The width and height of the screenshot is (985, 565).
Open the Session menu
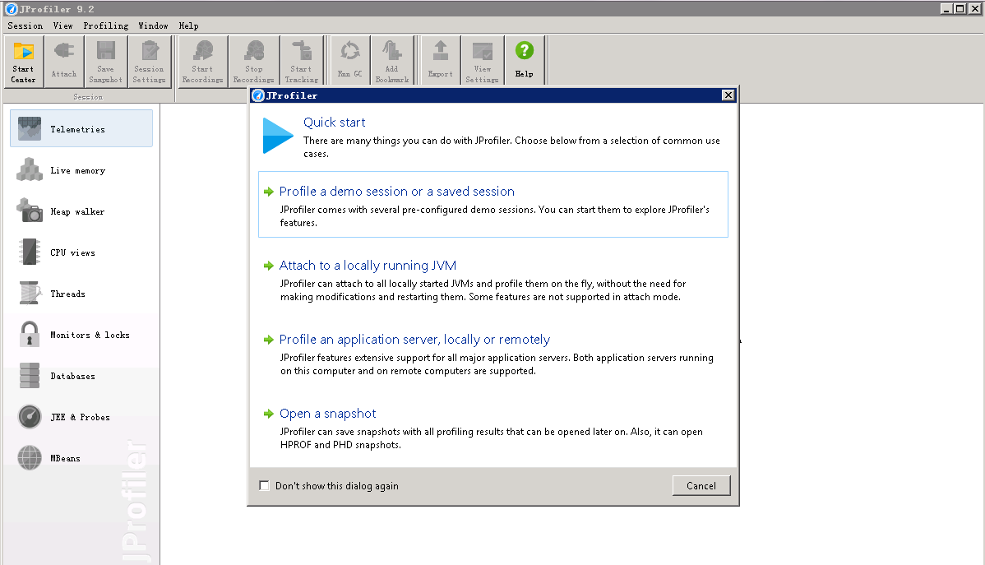pos(25,25)
